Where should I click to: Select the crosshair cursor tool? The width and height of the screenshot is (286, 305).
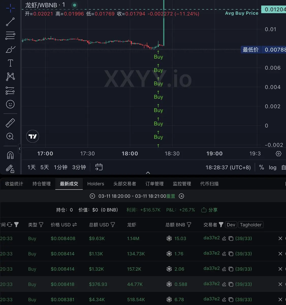click(x=10, y=8)
